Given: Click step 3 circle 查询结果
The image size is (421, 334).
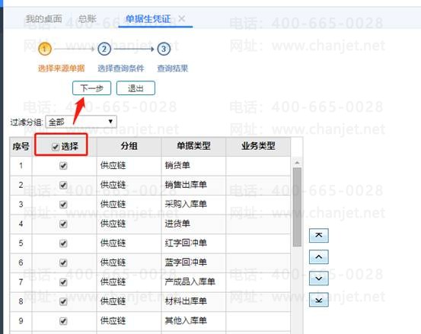Looking at the screenshot, I should pyautogui.click(x=164, y=49).
